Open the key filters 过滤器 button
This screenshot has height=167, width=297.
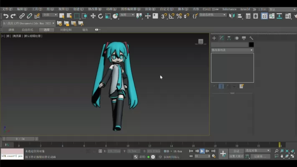(260, 157)
